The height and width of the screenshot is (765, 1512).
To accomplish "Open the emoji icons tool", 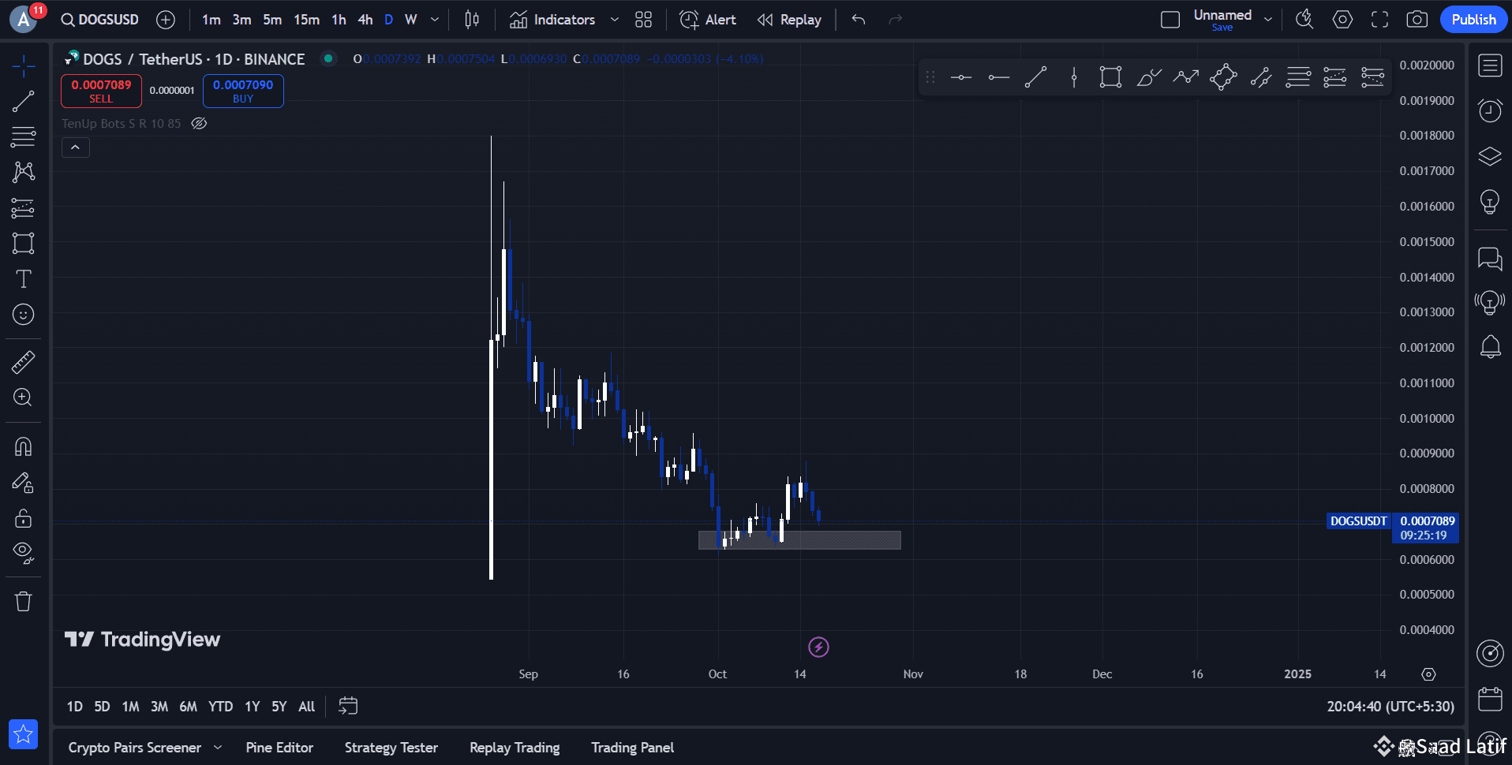I will tap(24, 314).
